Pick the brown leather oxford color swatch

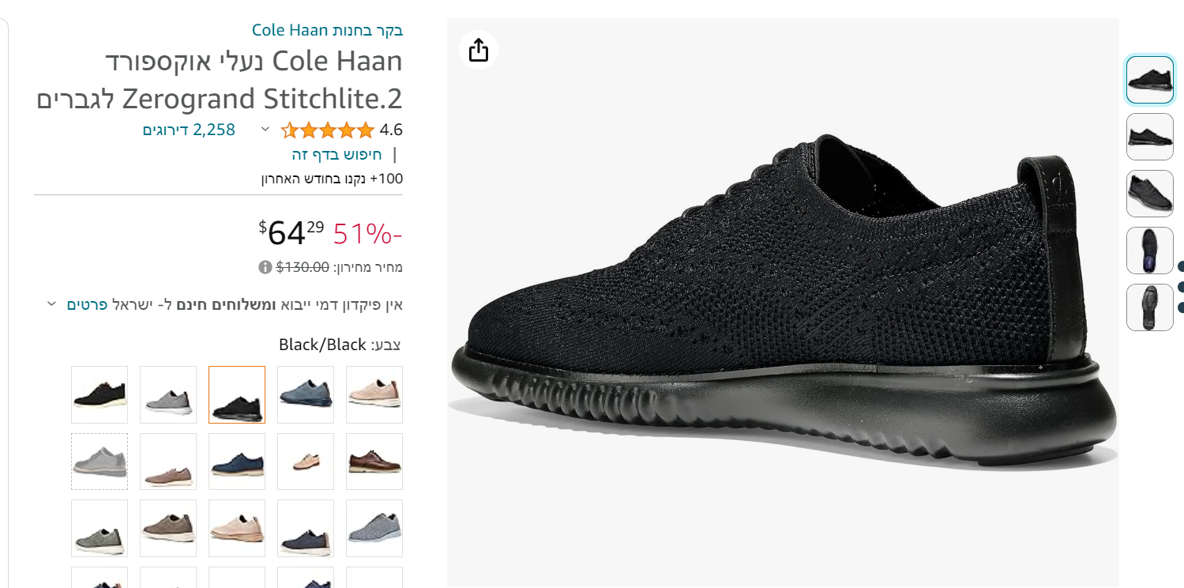(x=374, y=462)
